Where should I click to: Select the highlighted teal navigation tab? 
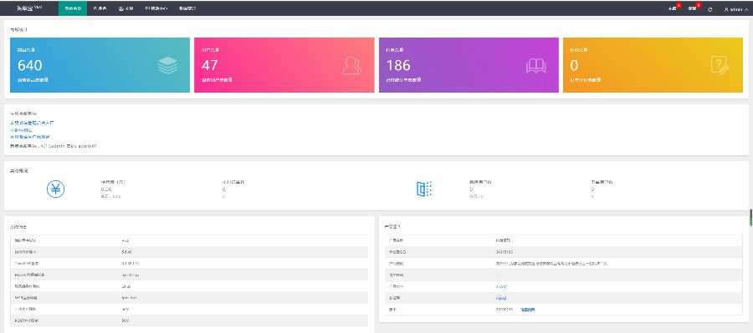point(73,8)
